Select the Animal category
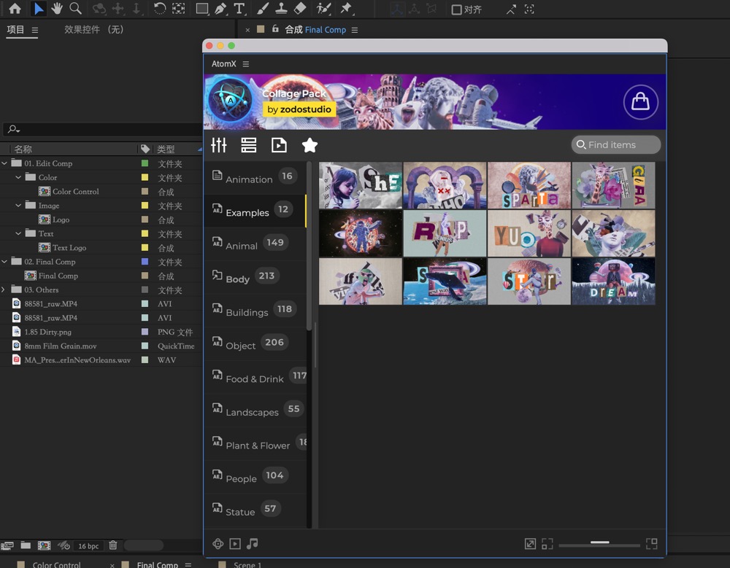This screenshot has width=730, height=568. point(242,246)
